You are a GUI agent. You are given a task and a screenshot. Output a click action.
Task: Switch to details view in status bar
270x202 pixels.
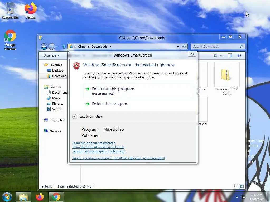(x=235, y=186)
